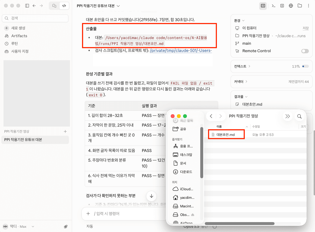Click the '4. 화면 글자 목록이 따로 있음' cell
The width and height of the screenshot is (315, 232).
coord(112,151)
